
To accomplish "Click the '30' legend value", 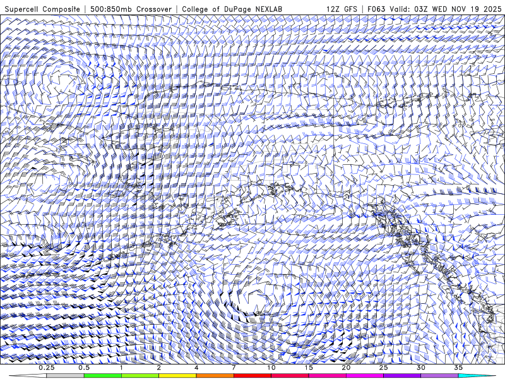I will pos(421,368).
